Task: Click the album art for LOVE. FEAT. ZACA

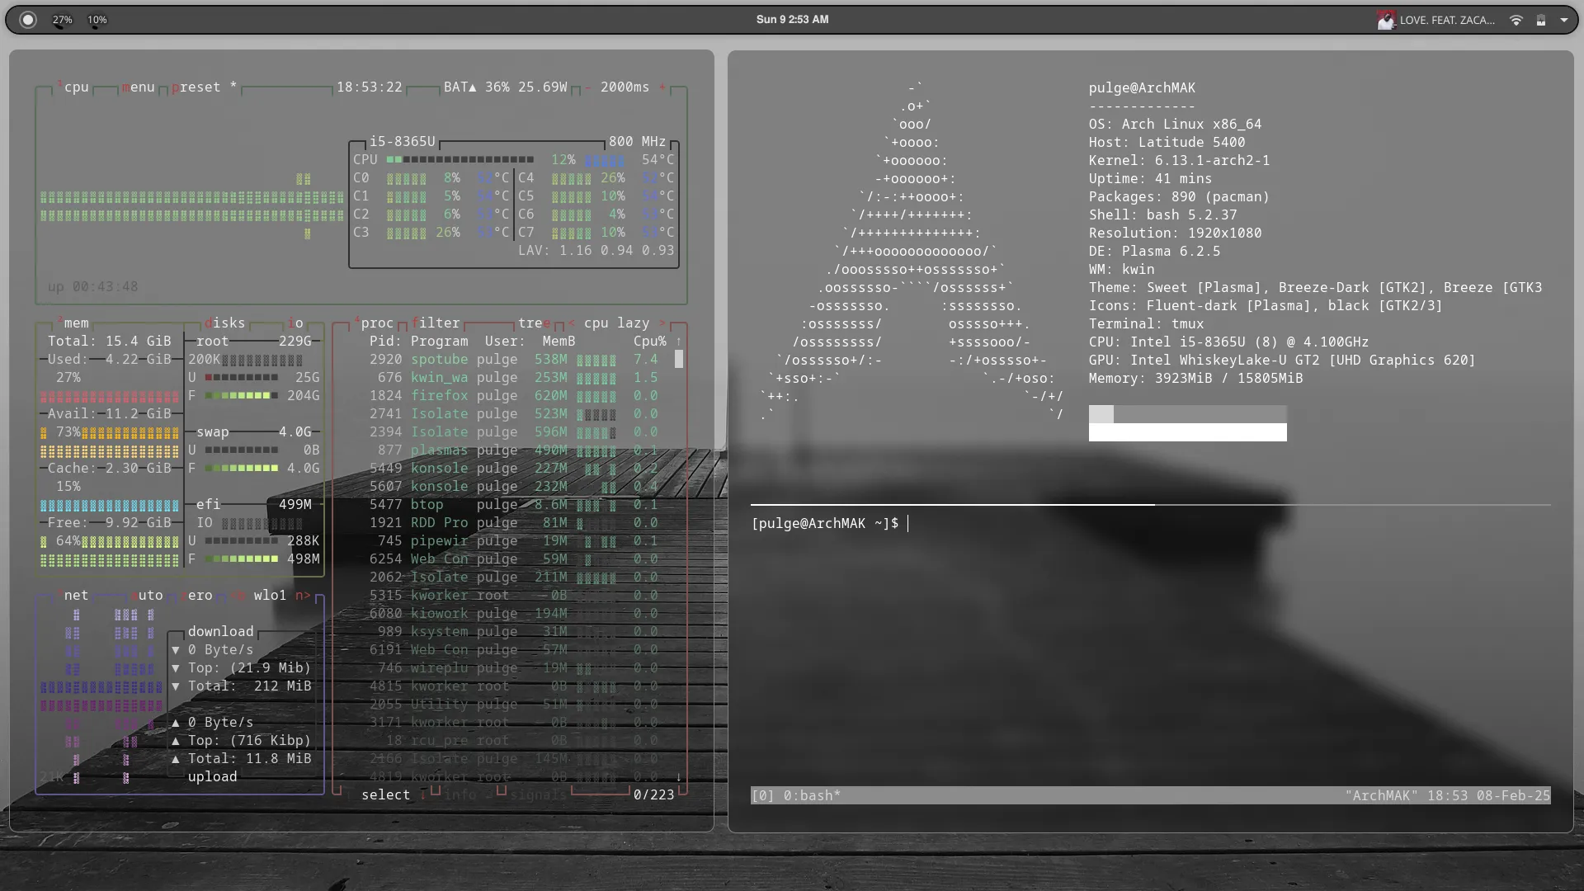Action: (1386, 19)
